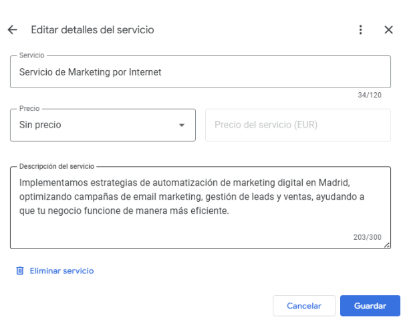Click the trash can icon
The image size is (401, 334).
coord(20,271)
